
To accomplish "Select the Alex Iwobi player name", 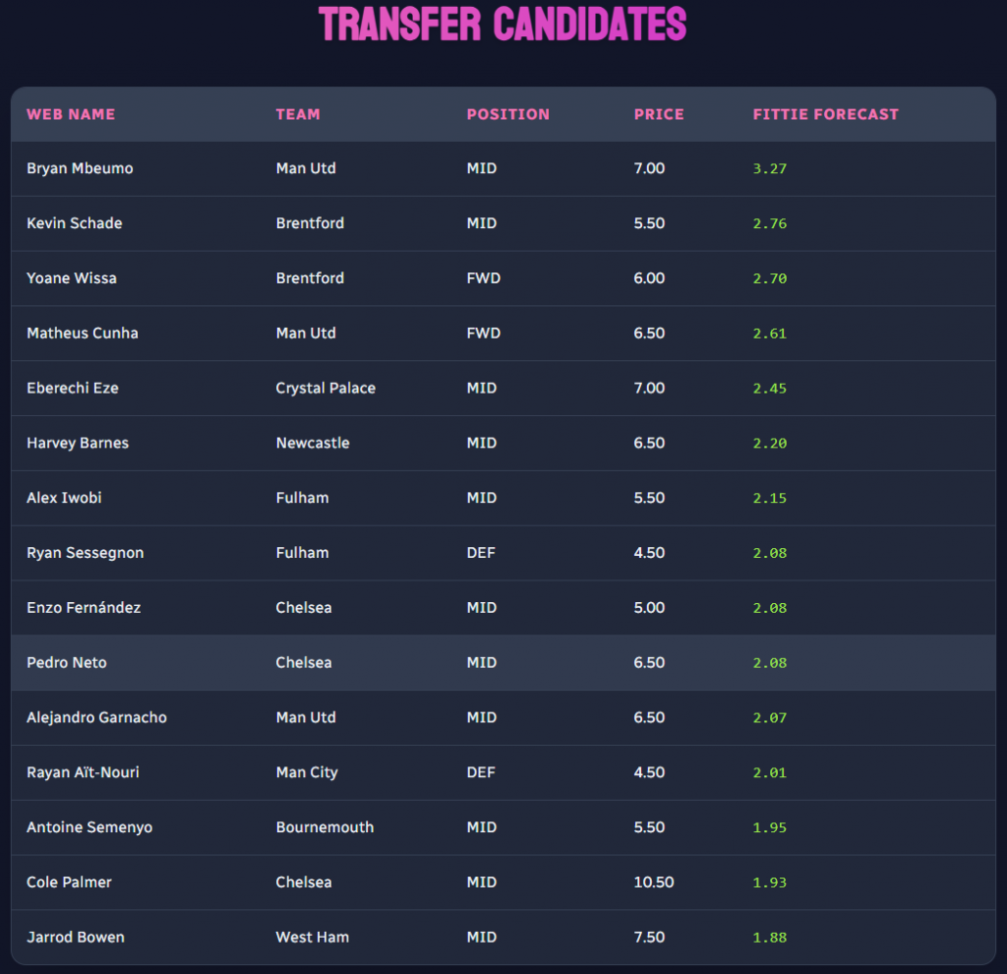I will click(64, 498).
